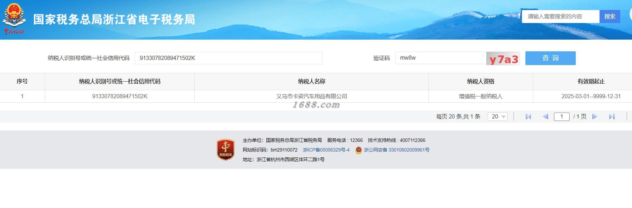Click the police shield filing icon

click(358, 150)
